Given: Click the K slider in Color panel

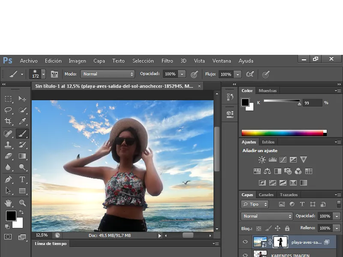Looking at the screenshot, I should tap(282, 101).
